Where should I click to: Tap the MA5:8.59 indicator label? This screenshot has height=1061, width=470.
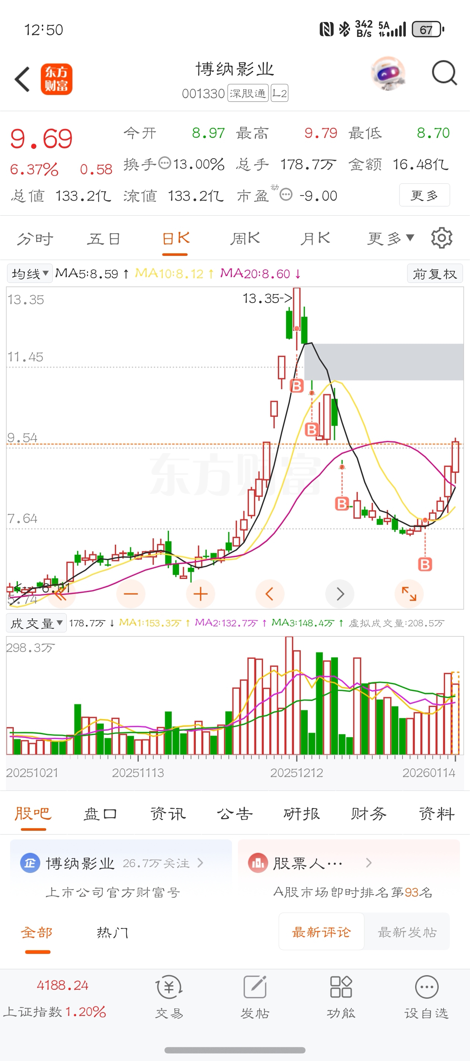coord(92,273)
